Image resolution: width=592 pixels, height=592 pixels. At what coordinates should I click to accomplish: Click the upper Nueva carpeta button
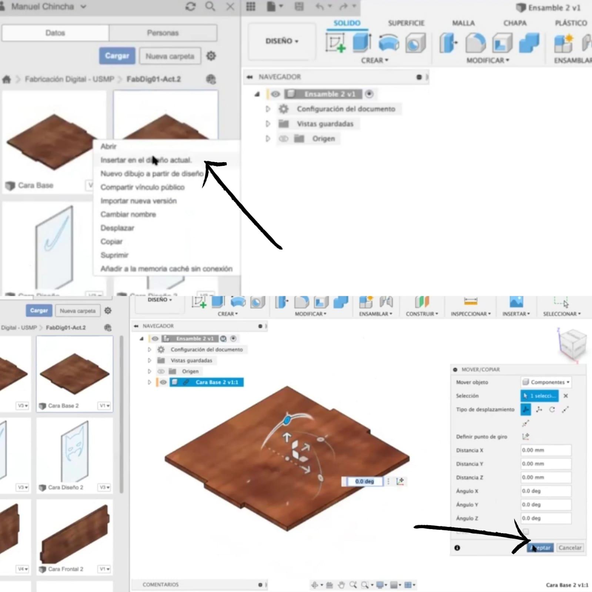(x=170, y=56)
